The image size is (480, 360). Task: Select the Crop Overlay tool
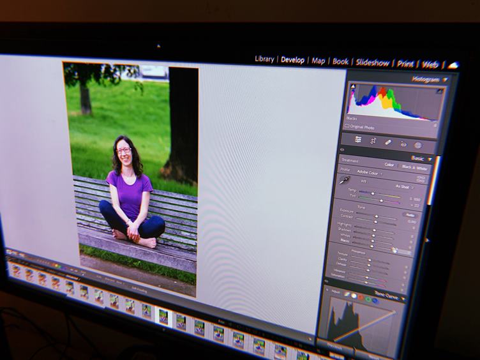(373, 141)
